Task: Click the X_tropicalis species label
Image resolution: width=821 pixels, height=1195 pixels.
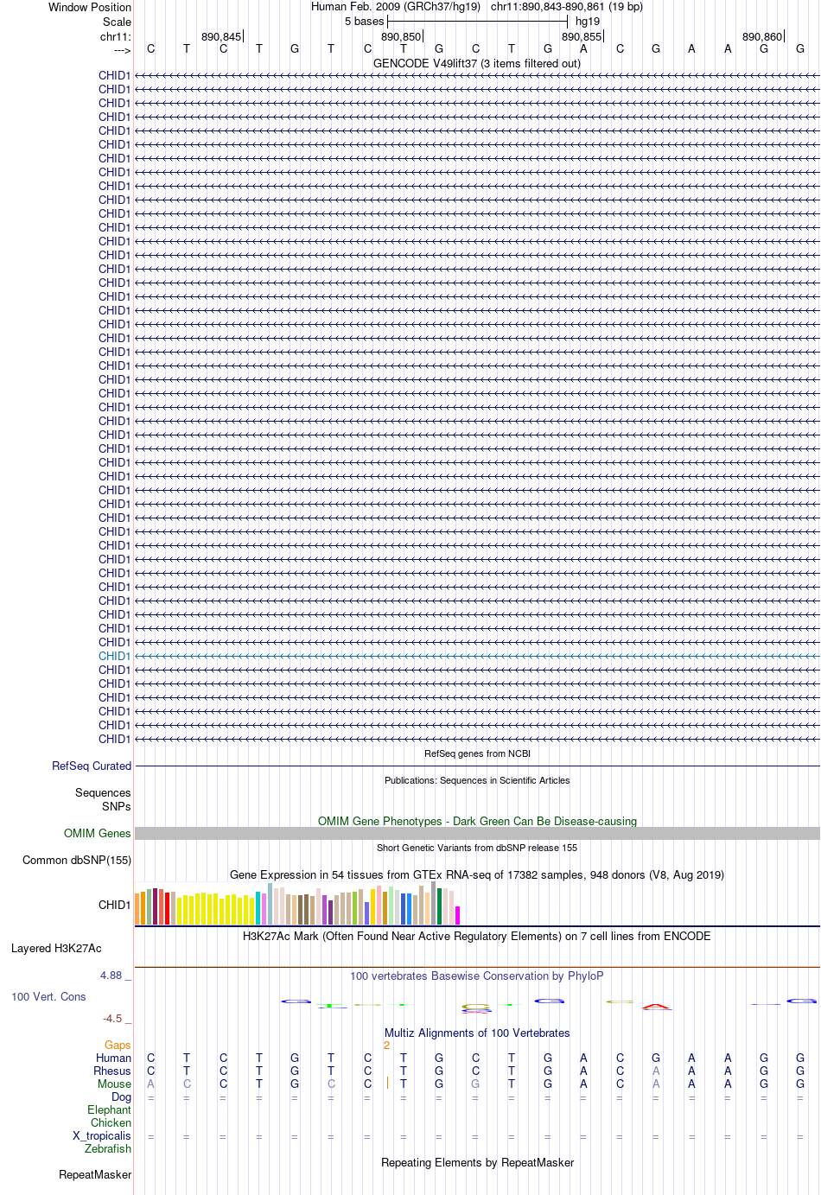Action: coord(102,1135)
